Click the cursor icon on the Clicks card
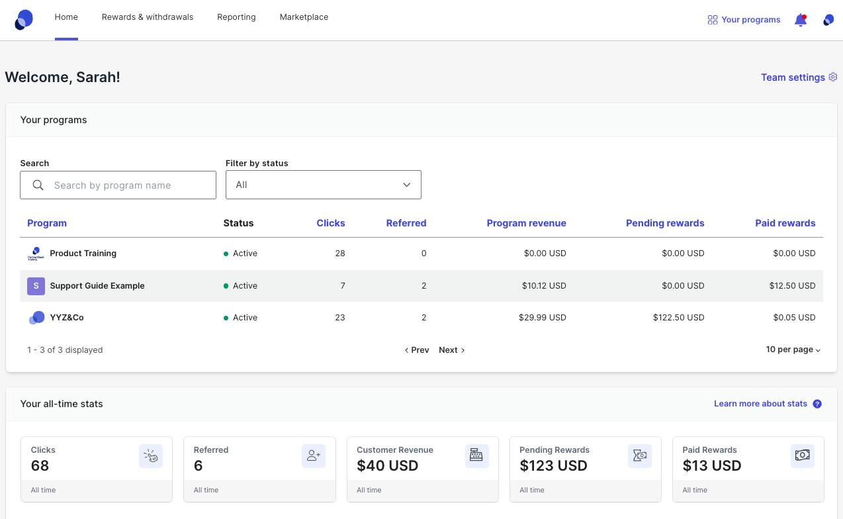The width and height of the screenshot is (843, 519). tap(150, 455)
